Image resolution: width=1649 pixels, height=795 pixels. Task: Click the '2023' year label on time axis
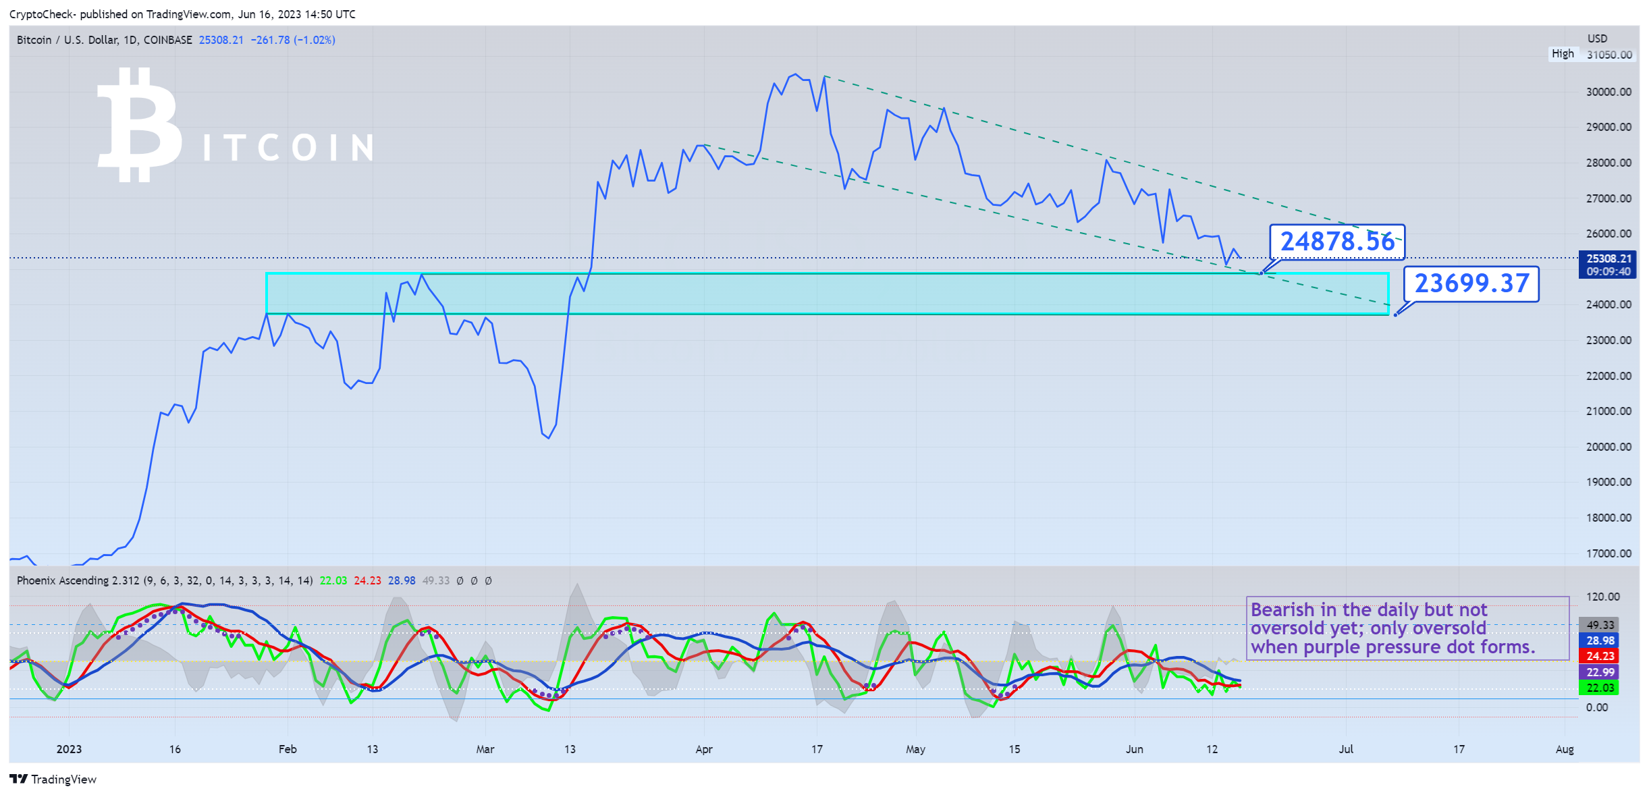click(69, 749)
